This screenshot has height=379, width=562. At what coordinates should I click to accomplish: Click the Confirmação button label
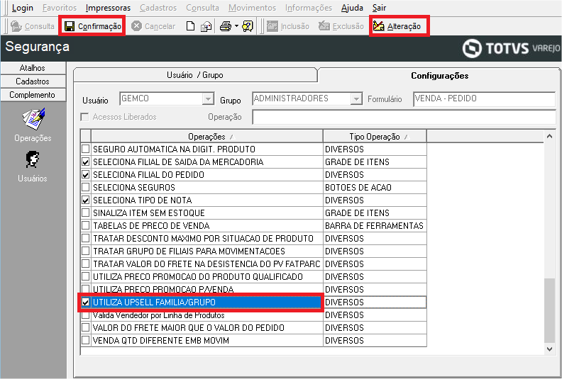(x=99, y=26)
